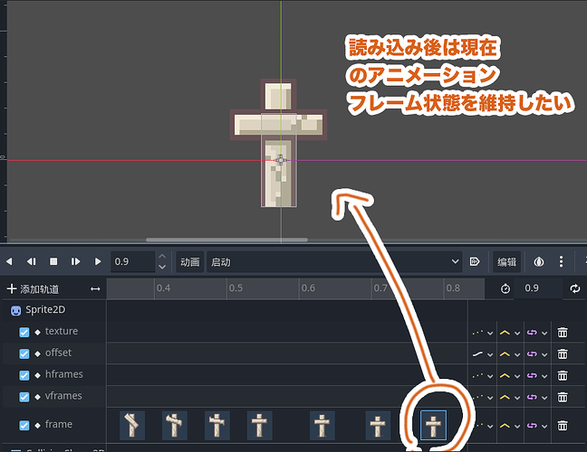Delete the texture track with trash icon
Screen dimensions: 587x452
pos(563,332)
